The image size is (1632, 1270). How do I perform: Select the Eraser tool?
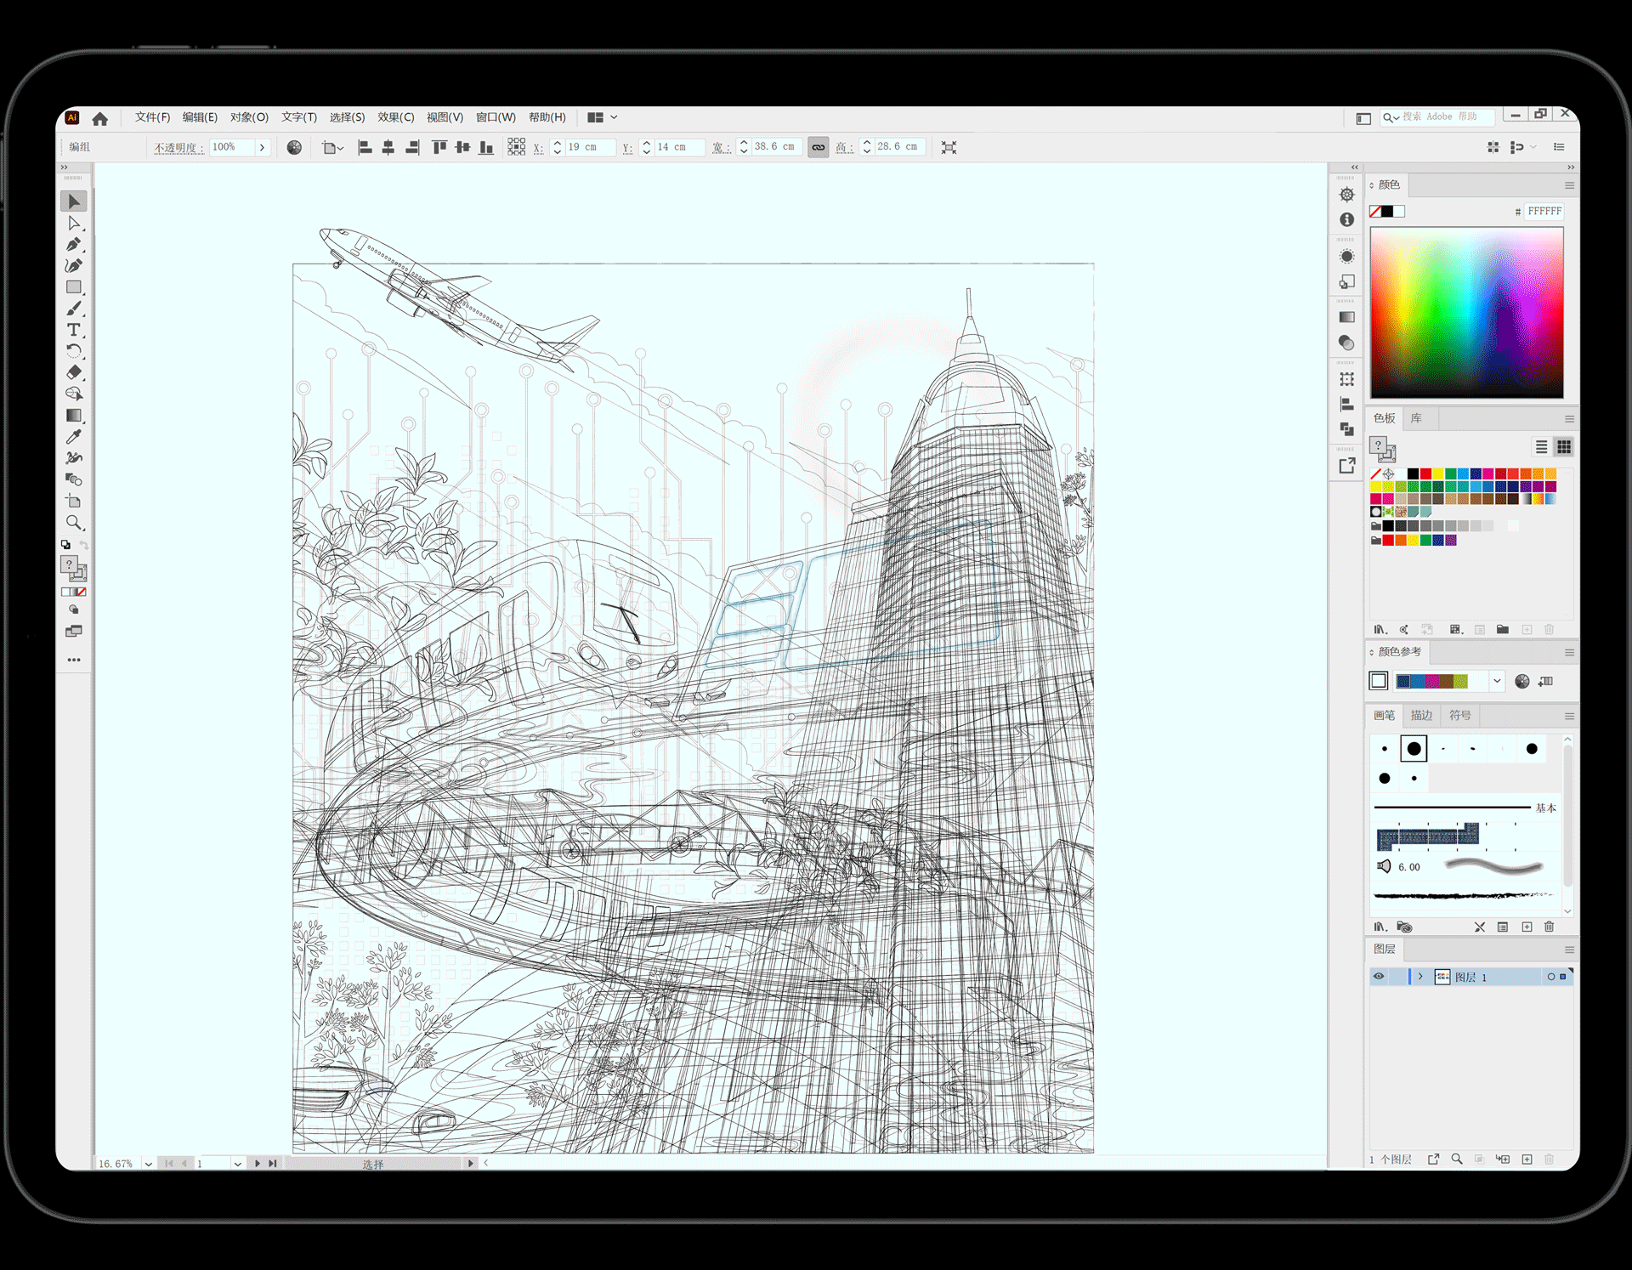74,372
